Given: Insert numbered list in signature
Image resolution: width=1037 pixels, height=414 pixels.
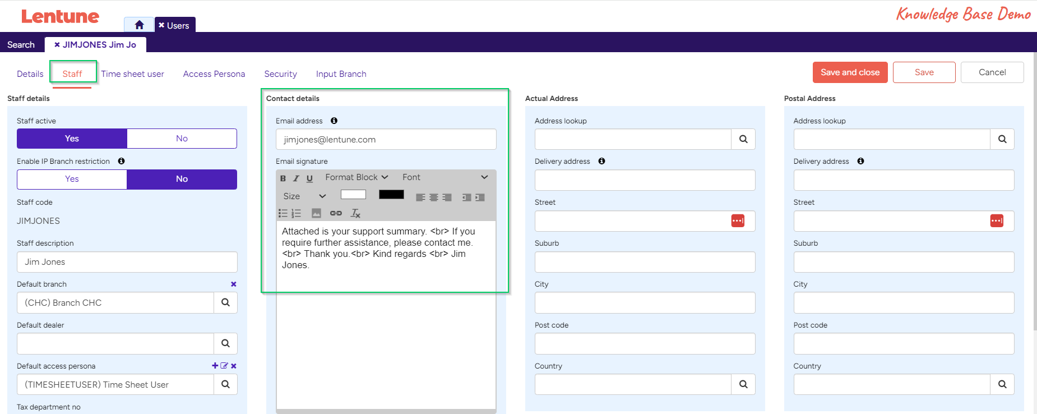Looking at the screenshot, I should (297, 213).
